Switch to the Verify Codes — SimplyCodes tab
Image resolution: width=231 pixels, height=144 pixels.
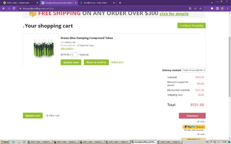pyautogui.click(x=21, y=3)
